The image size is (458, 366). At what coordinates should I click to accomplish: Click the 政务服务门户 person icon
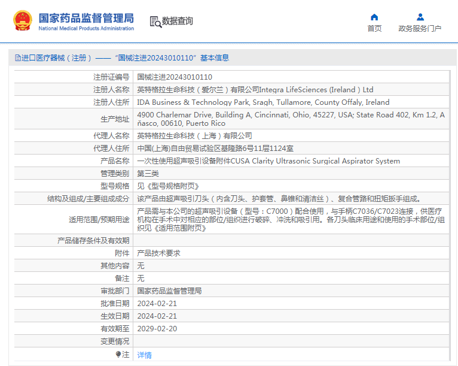pyautogui.click(x=420, y=17)
